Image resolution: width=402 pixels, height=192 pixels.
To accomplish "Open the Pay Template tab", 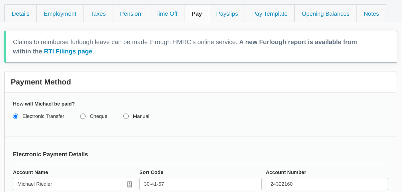I will click(270, 14).
